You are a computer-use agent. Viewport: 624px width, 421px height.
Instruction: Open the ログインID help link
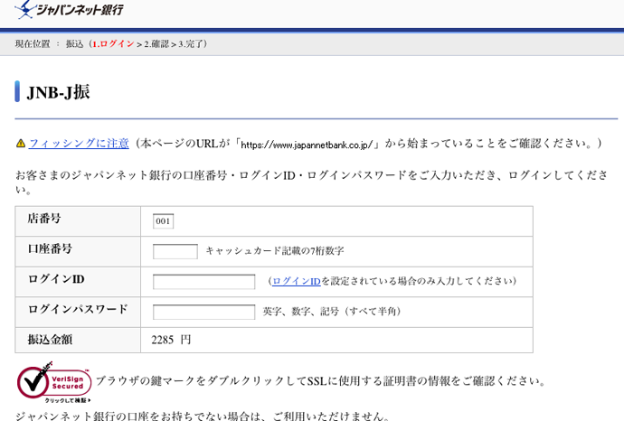coord(297,281)
